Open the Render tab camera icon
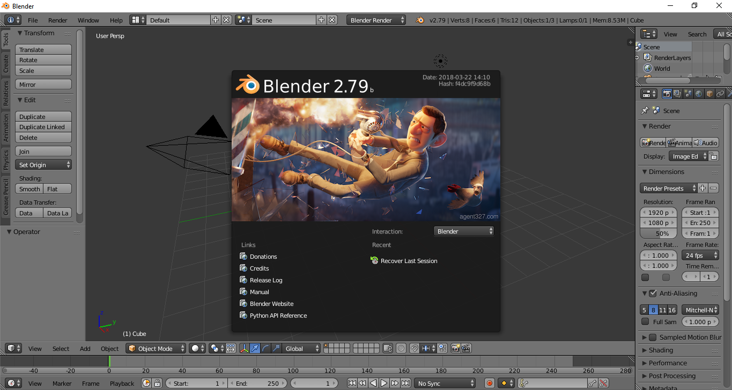Screen dimensions: 732x390 (667, 93)
